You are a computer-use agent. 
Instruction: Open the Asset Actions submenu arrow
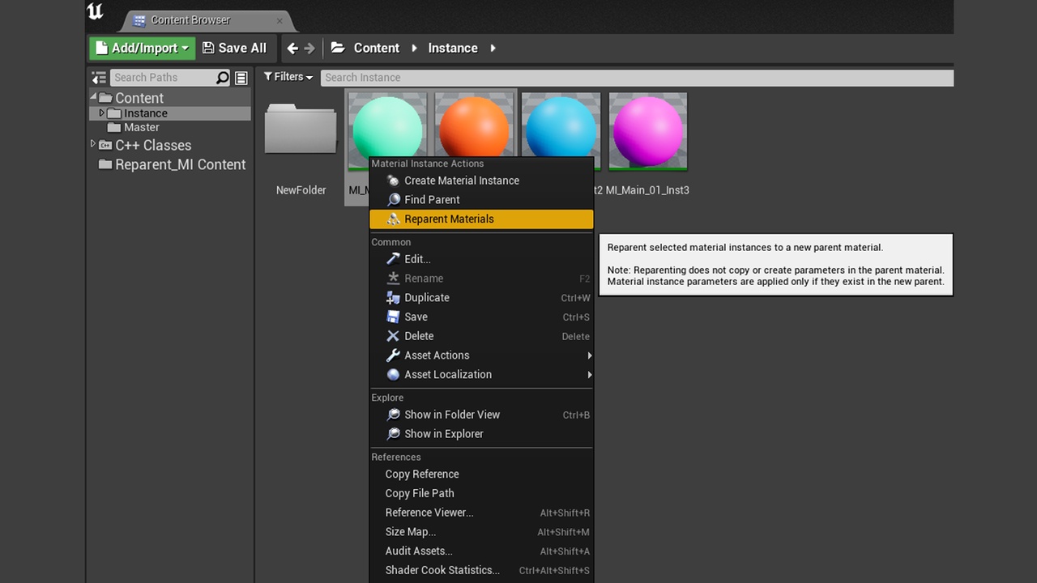(x=589, y=355)
